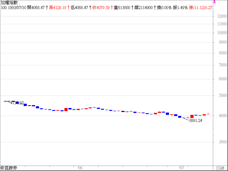The image size is (228, 171).
Task: Select the 06 month marker on timeline
Action: tap(80, 168)
